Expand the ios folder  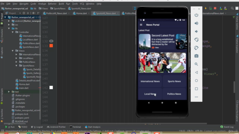coord(9,25)
